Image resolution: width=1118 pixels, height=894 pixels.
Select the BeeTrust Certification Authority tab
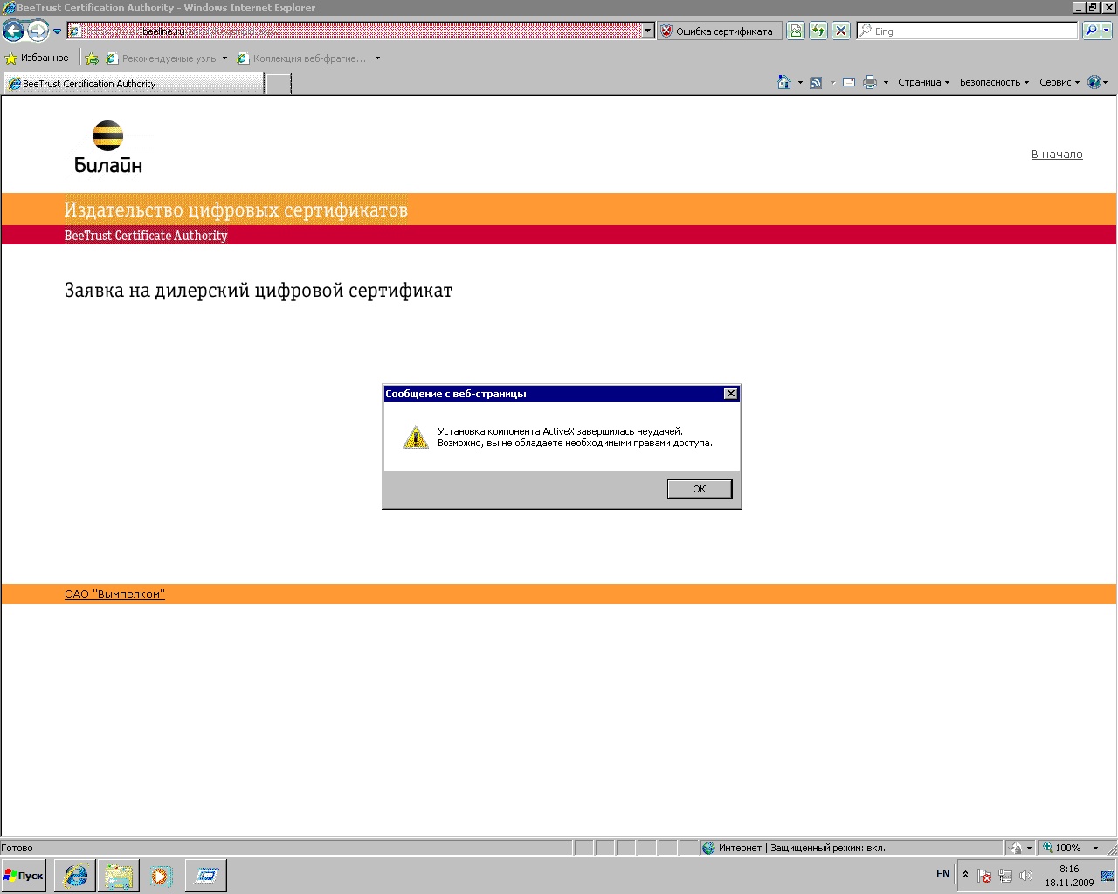[x=134, y=84]
